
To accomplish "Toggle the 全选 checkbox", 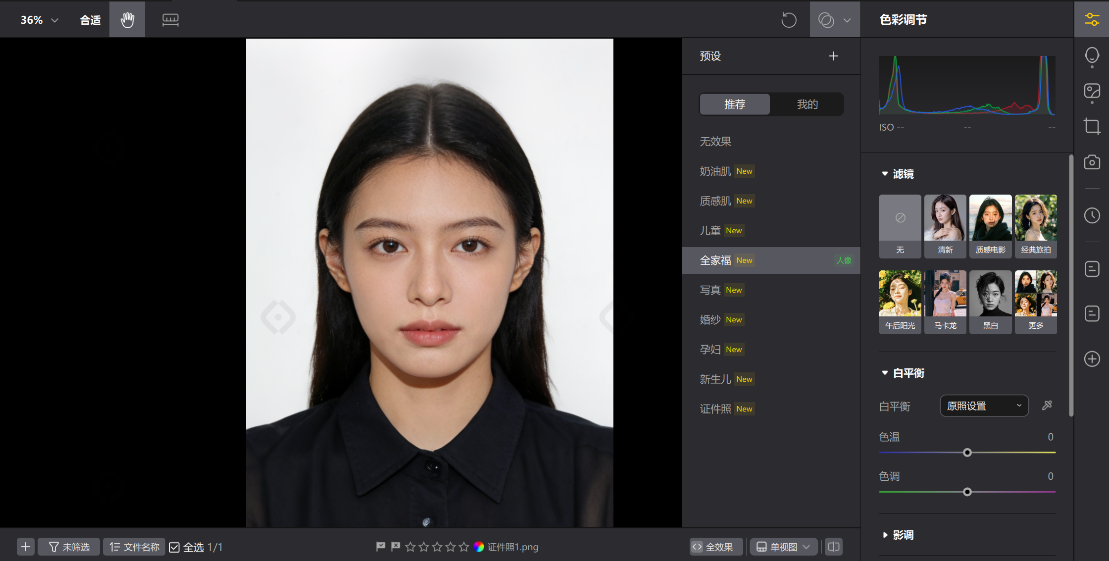I will click(x=174, y=547).
